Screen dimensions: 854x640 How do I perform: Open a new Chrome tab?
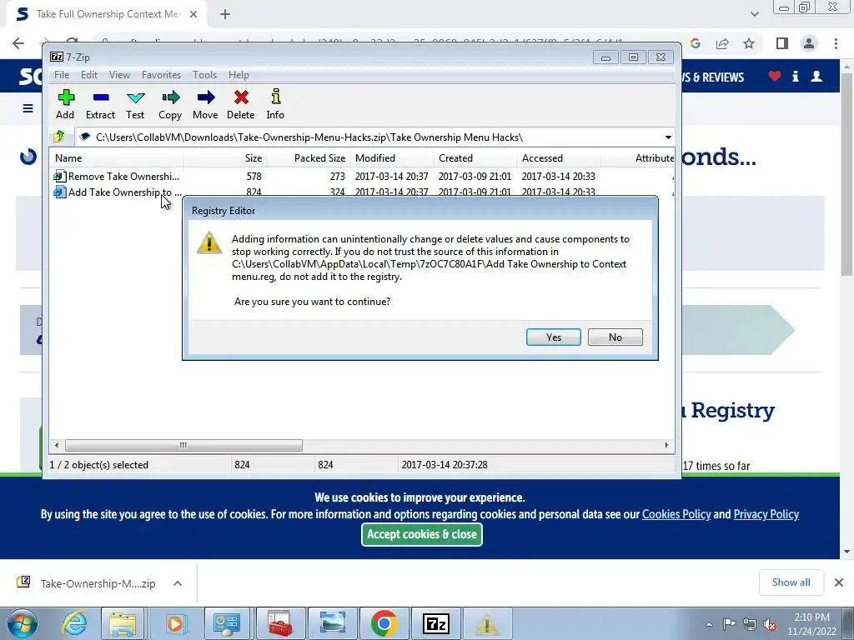coord(225,14)
